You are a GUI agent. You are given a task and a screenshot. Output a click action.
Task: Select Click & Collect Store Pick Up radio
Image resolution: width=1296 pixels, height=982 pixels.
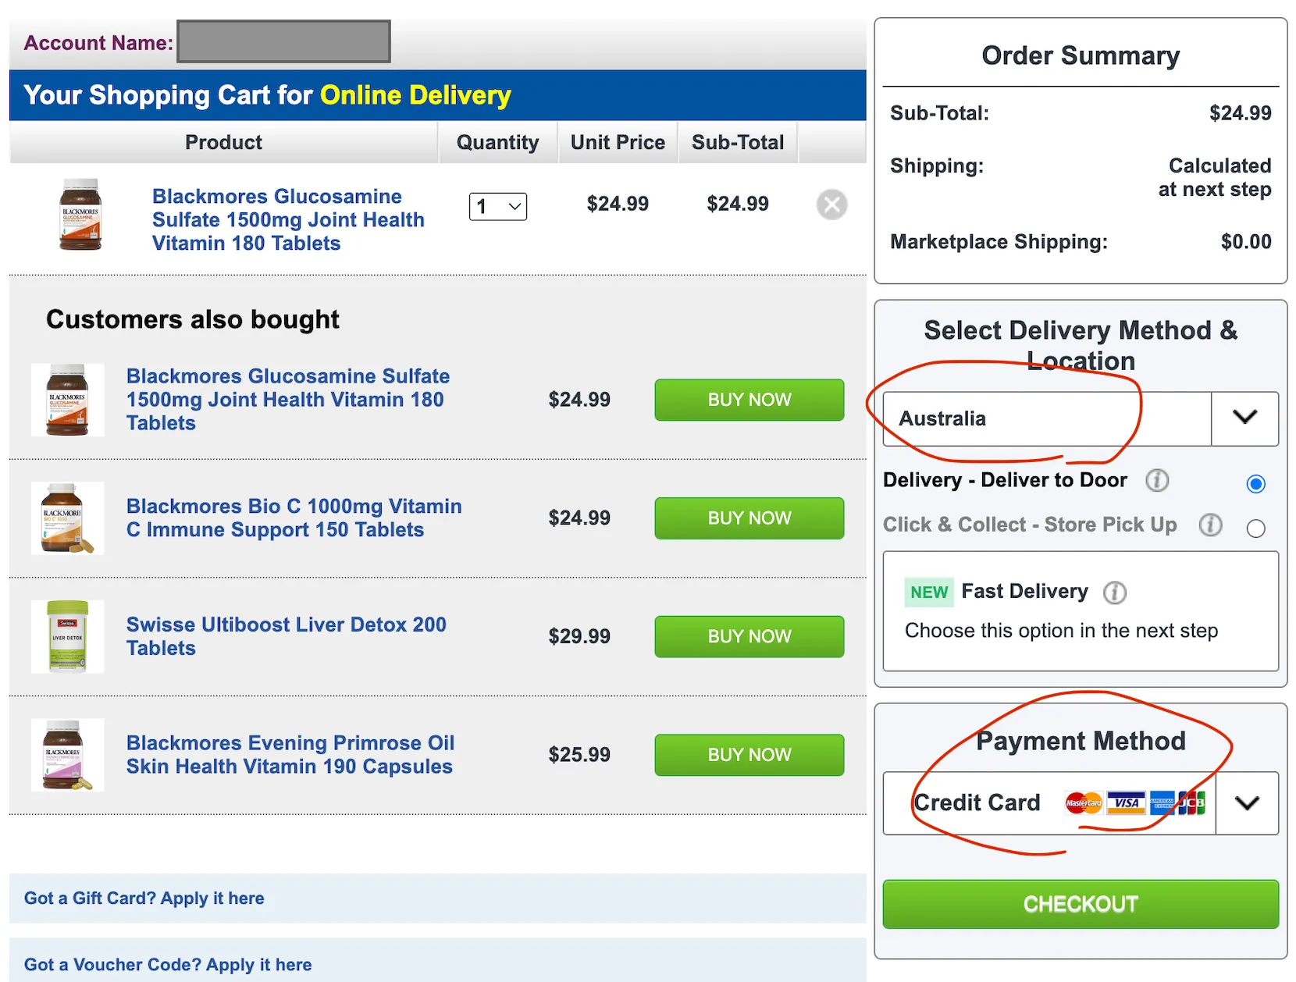click(x=1255, y=528)
